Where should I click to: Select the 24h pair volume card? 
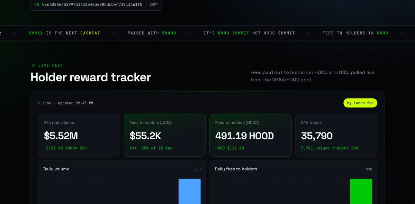tap(79, 135)
